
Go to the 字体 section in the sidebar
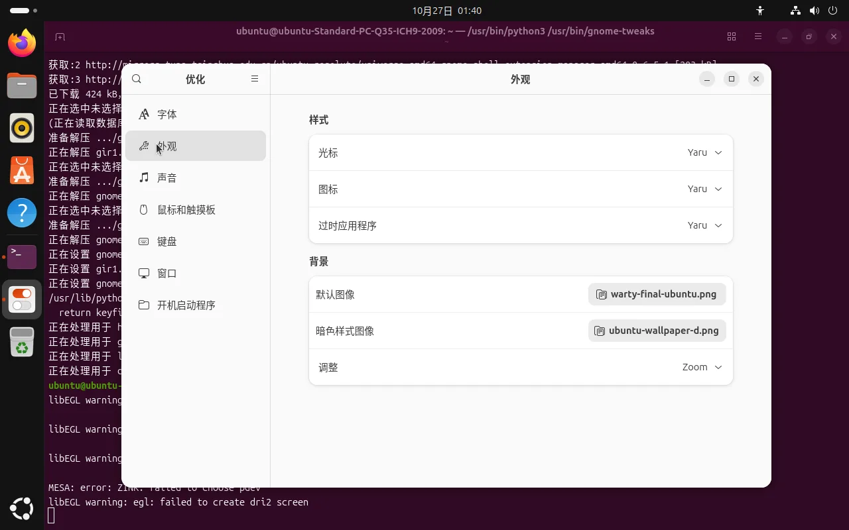coord(196,115)
